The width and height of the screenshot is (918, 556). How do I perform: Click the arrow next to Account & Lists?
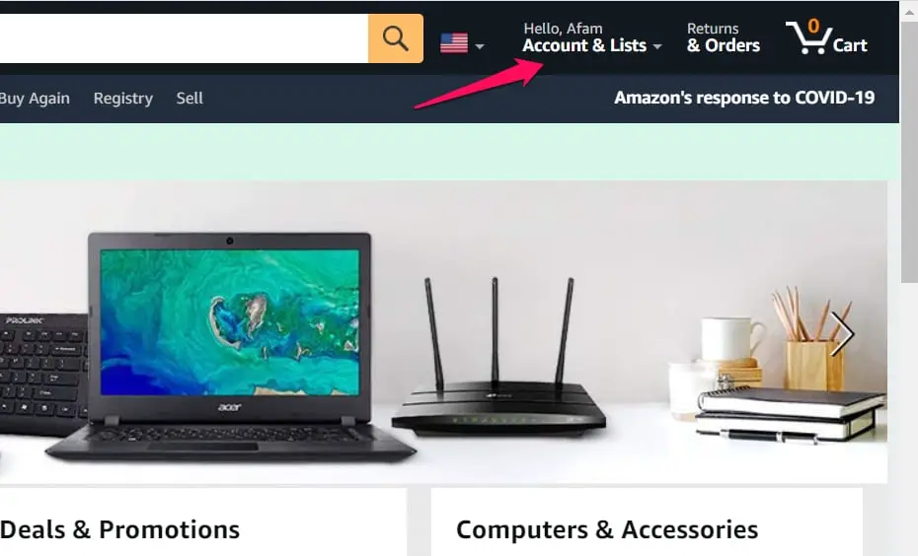tap(656, 46)
